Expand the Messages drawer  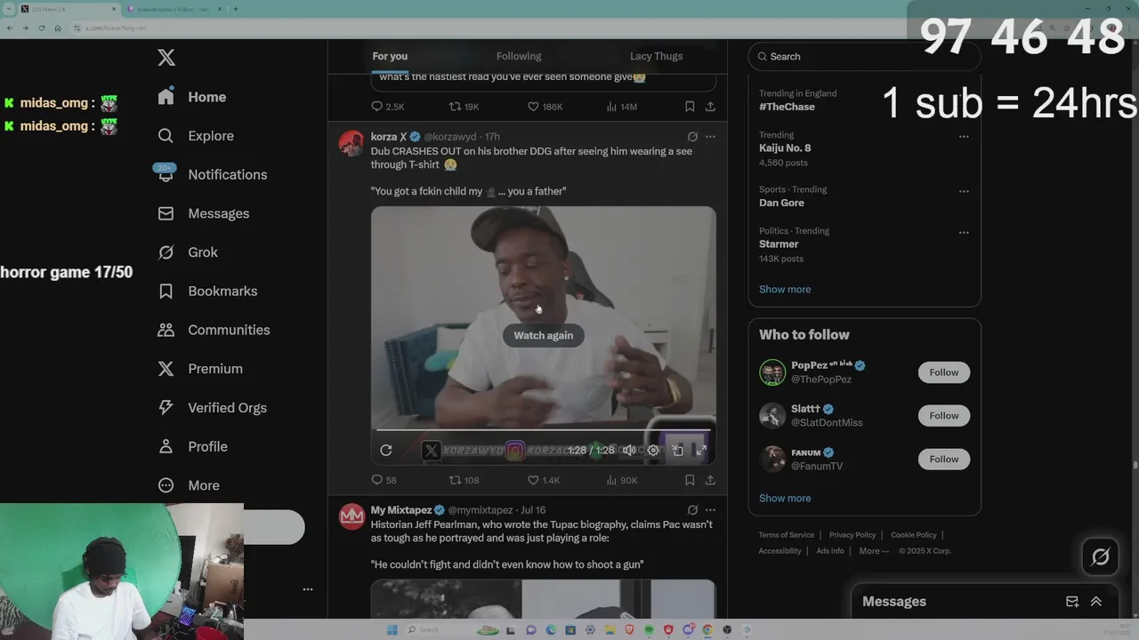pyautogui.click(x=1096, y=602)
